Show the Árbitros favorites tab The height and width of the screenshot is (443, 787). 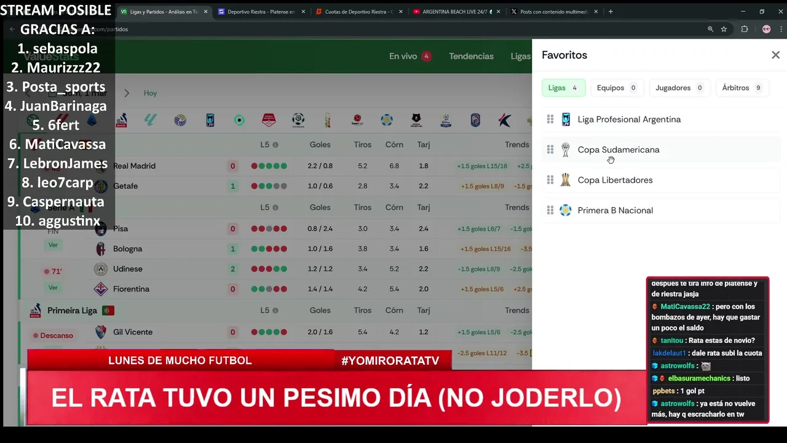click(742, 88)
